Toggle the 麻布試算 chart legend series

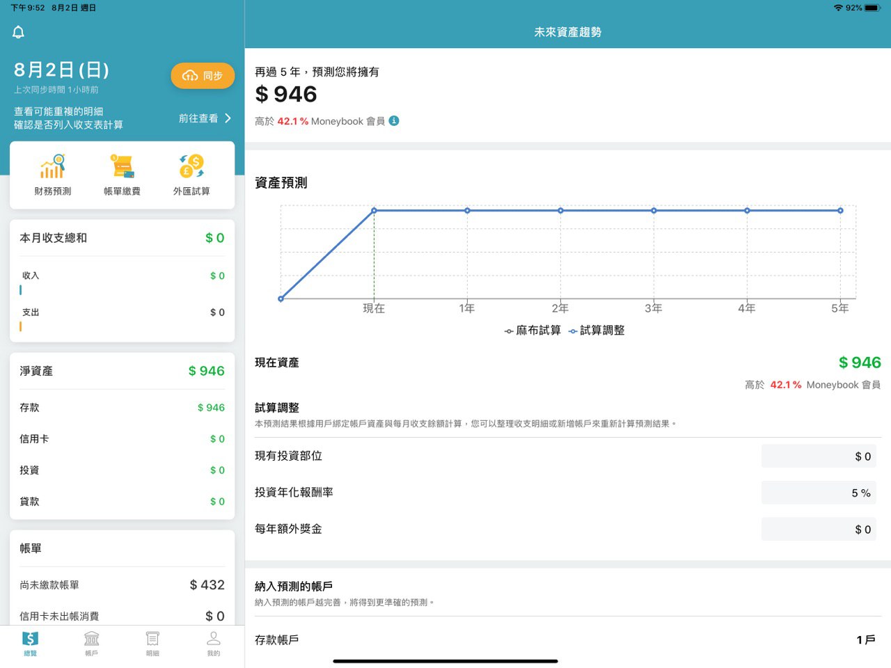click(x=533, y=331)
